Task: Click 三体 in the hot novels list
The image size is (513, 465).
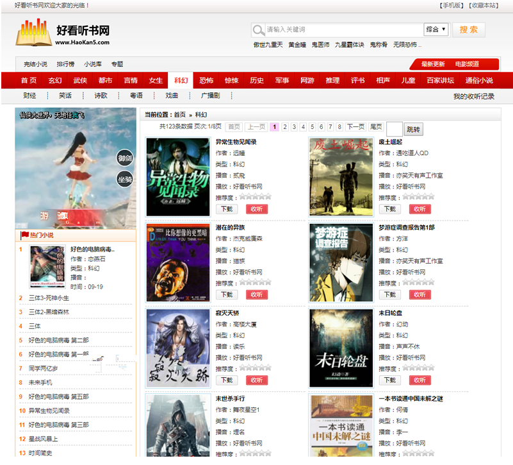Action: (35, 326)
